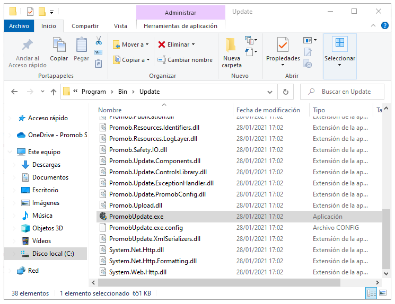Select Disco local (C:) in navigation pane
Viewport: 395px width, 304px height.
(x=46, y=253)
